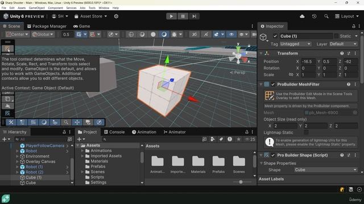Image resolution: width=364 pixels, height=204 pixels.
Task: Open the Layer Default dropdown
Action: (343, 44)
